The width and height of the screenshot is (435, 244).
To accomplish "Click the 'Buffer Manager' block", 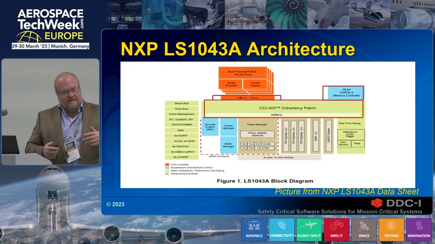I will 228,145.
